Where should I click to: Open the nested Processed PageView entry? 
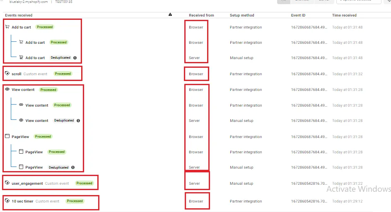coord(34,152)
